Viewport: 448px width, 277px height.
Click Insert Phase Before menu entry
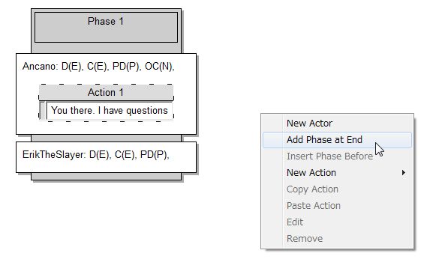point(337,156)
